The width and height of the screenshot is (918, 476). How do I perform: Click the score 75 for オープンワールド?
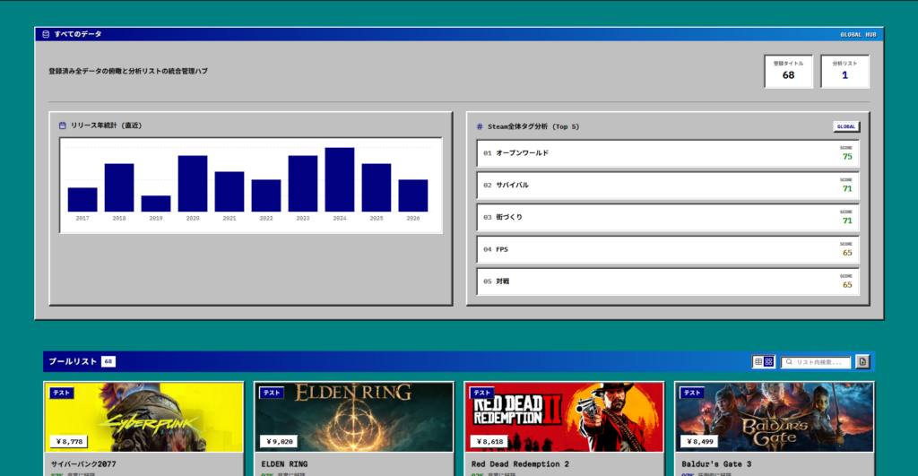pos(846,156)
